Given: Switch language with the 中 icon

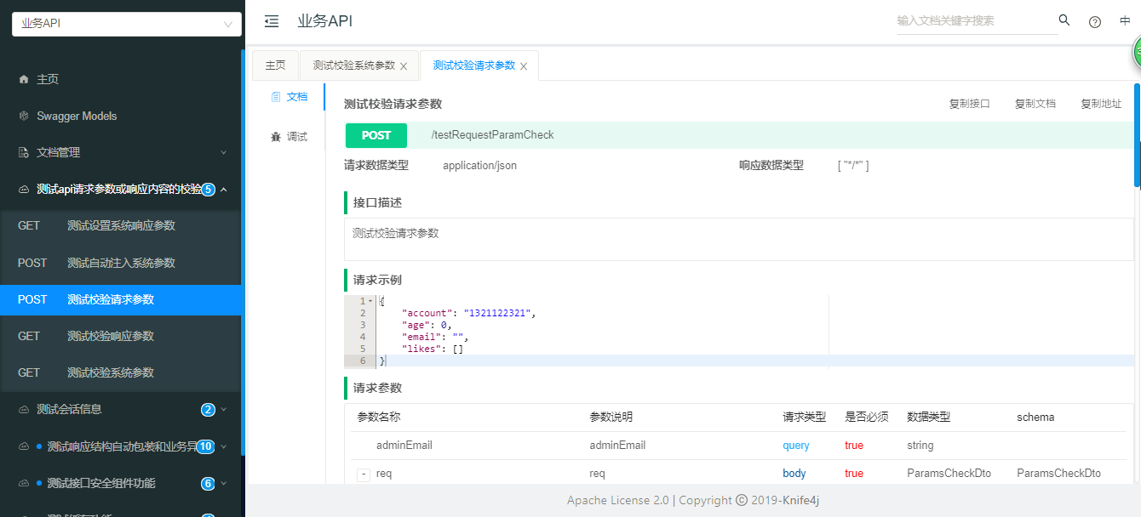Looking at the screenshot, I should (1125, 21).
